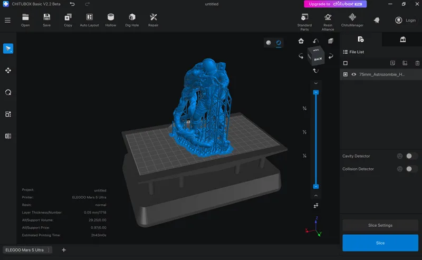Enable the Cavity Detector switch
The image size is (422, 260).
click(x=412, y=156)
